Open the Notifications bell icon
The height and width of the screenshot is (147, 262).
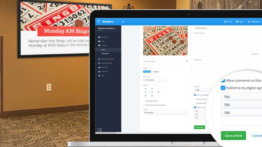[x=249, y=22]
